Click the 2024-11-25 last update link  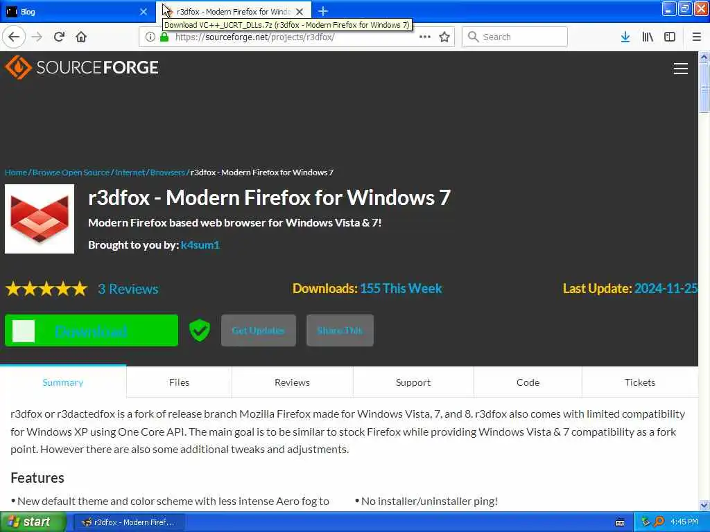point(666,288)
